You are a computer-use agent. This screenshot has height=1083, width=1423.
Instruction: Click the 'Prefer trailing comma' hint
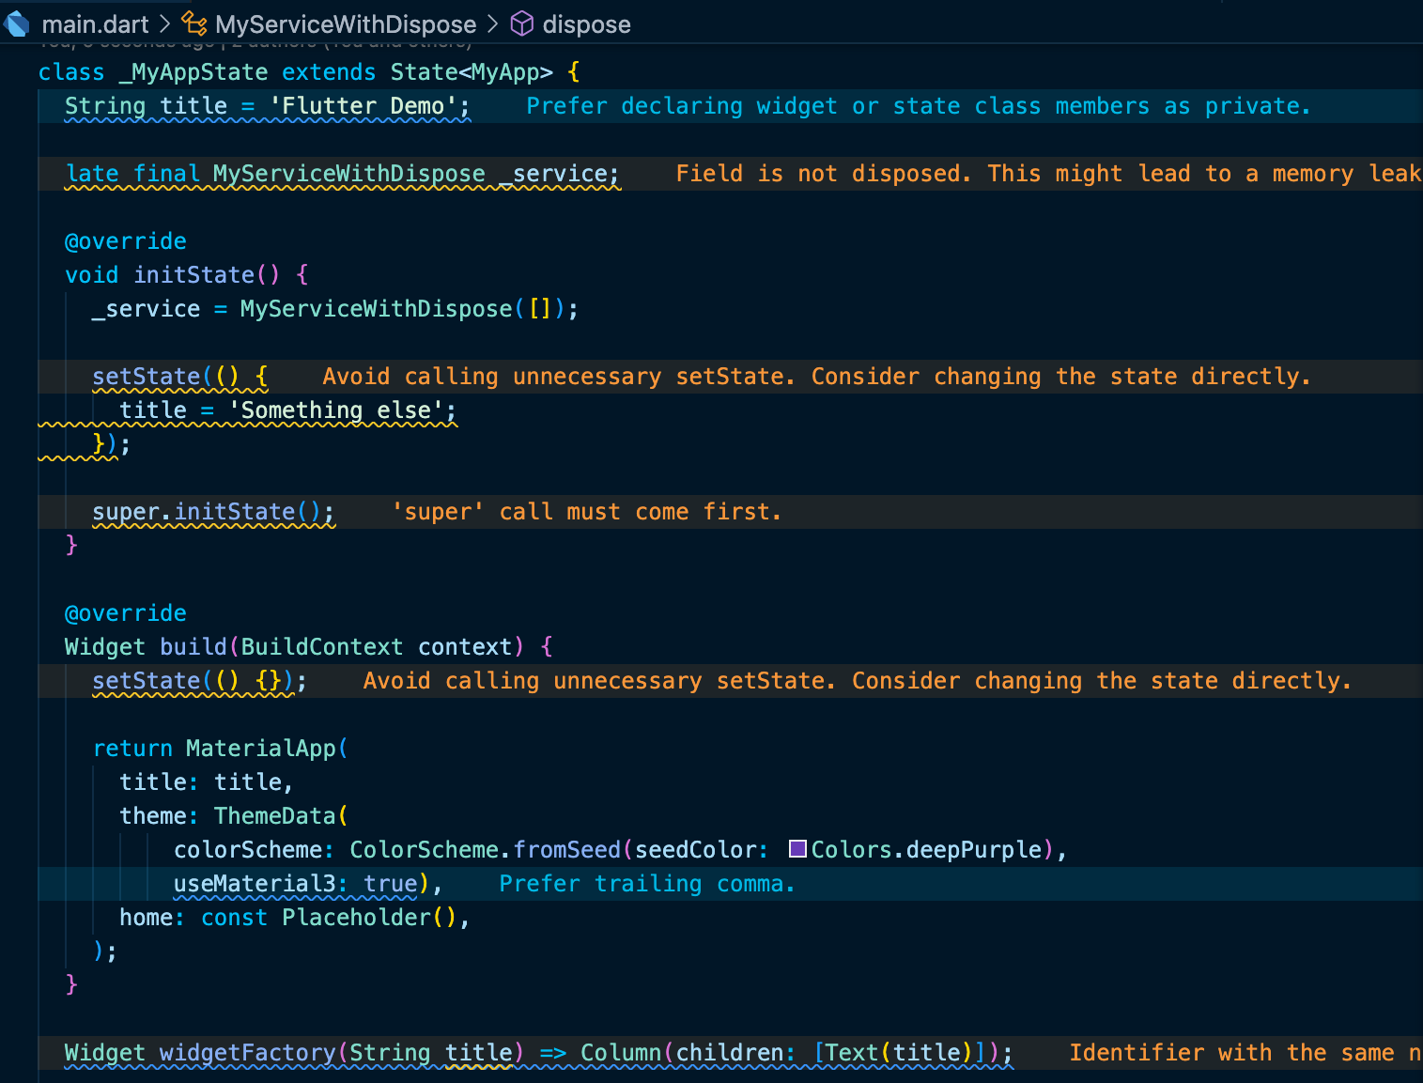(x=646, y=884)
